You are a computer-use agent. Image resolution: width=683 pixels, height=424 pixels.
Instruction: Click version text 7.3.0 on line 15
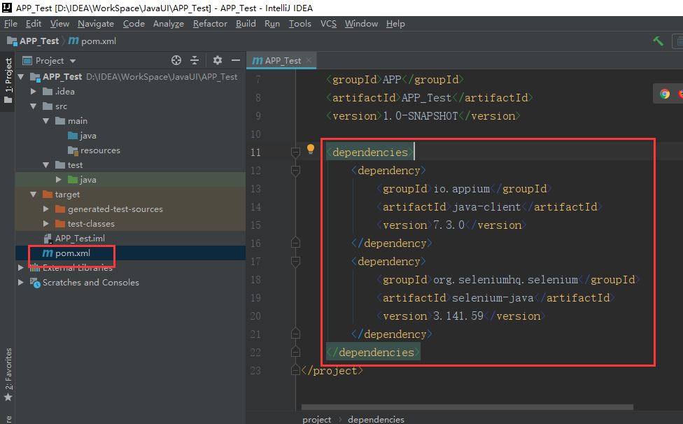(x=449, y=225)
